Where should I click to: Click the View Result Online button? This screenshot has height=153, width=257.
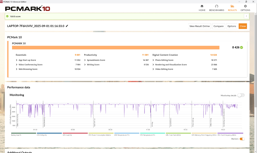pos(200,26)
